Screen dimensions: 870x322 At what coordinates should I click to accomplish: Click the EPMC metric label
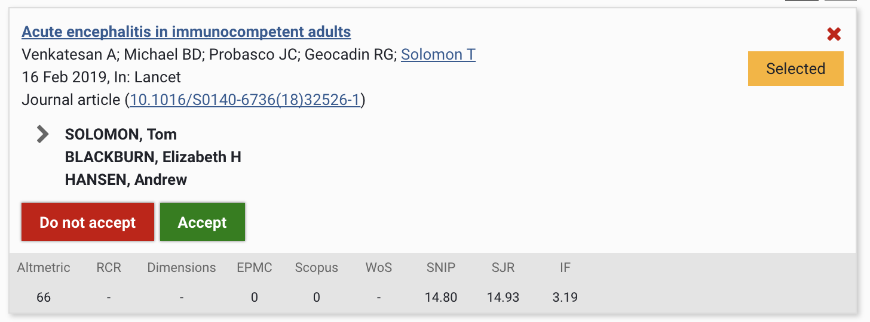pos(255,268)
